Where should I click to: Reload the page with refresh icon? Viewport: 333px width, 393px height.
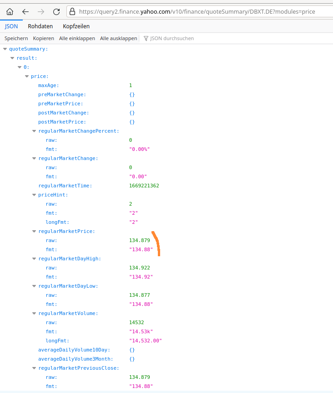[56, 11]
